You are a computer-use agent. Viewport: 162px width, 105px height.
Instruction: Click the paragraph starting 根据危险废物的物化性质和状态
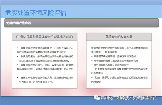pos(119,50)
